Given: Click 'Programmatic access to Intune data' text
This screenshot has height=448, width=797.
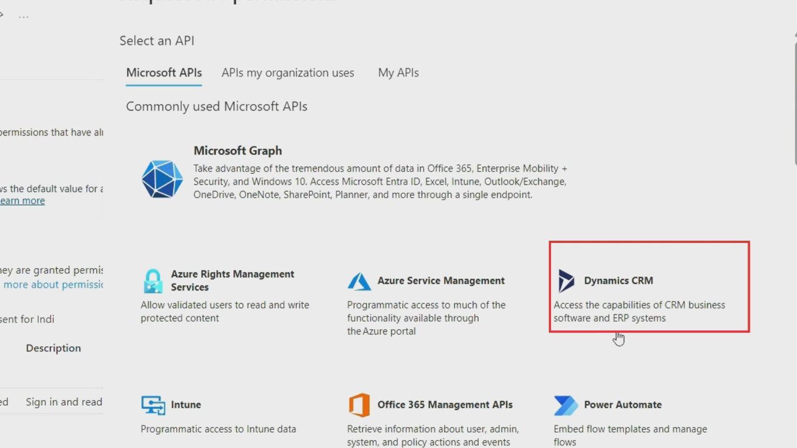Looking at the screenshot, I should click(x=218, y=429).
